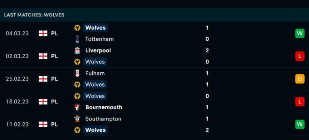This screenshot has width=309, height=140.
Task: Click the Last Matches: Wolves header
Action: point(34,15)
